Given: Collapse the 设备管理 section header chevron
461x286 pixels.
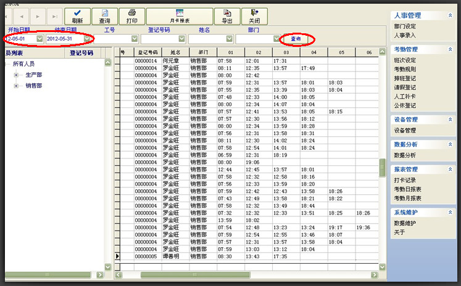Looking at the screenshot, I should 450,120.
